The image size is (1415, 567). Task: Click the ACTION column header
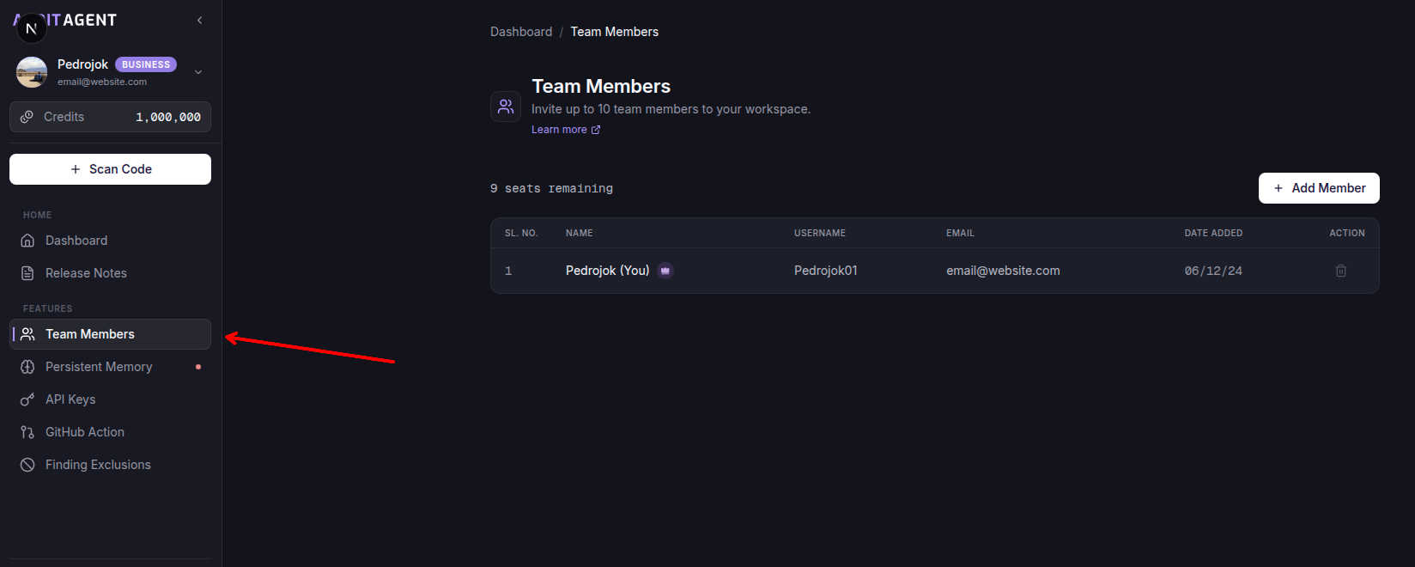1347,233
